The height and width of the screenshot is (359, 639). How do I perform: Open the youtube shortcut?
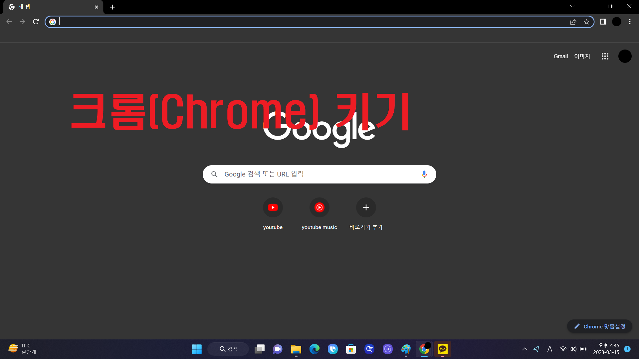pos(273,213)
